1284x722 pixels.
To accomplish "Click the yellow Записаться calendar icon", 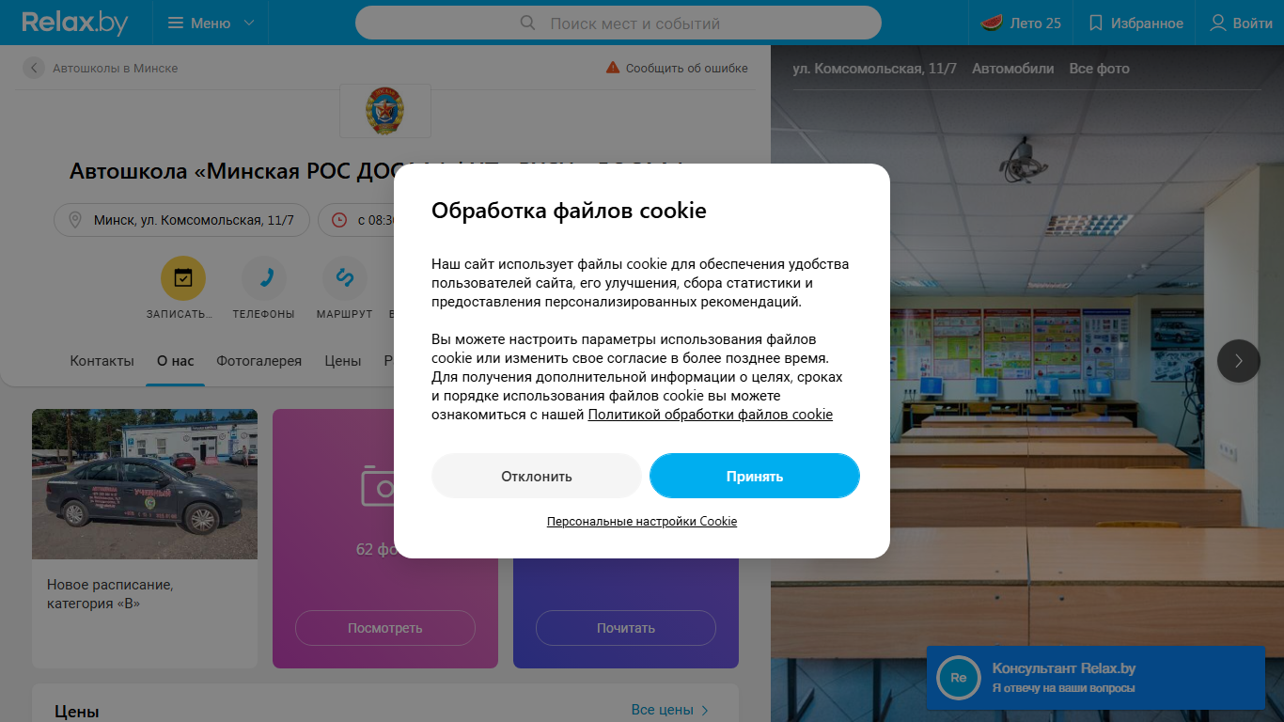I will tap(183, 277).
